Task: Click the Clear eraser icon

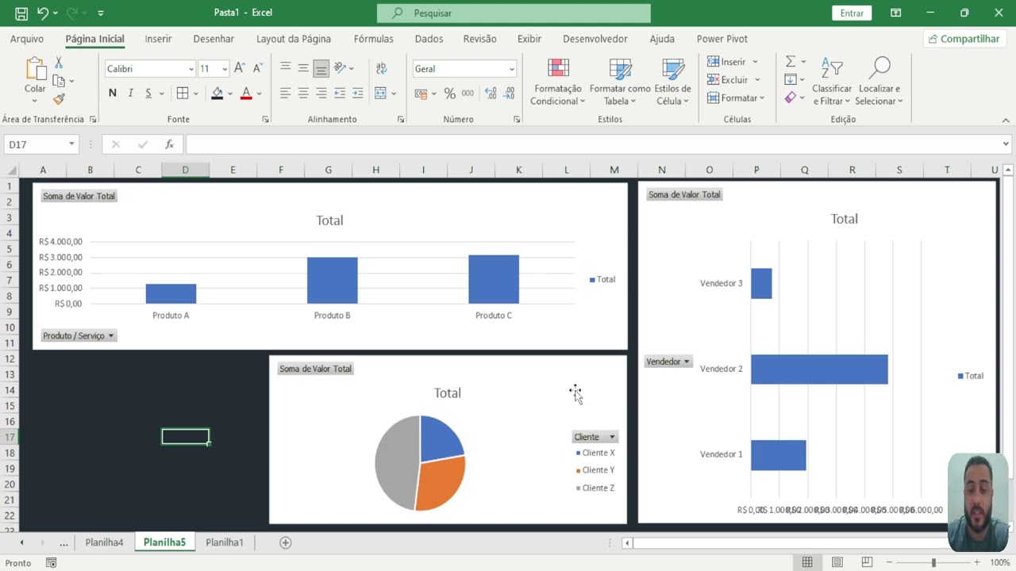Action: pyautogui.click(x=791, y=98)
